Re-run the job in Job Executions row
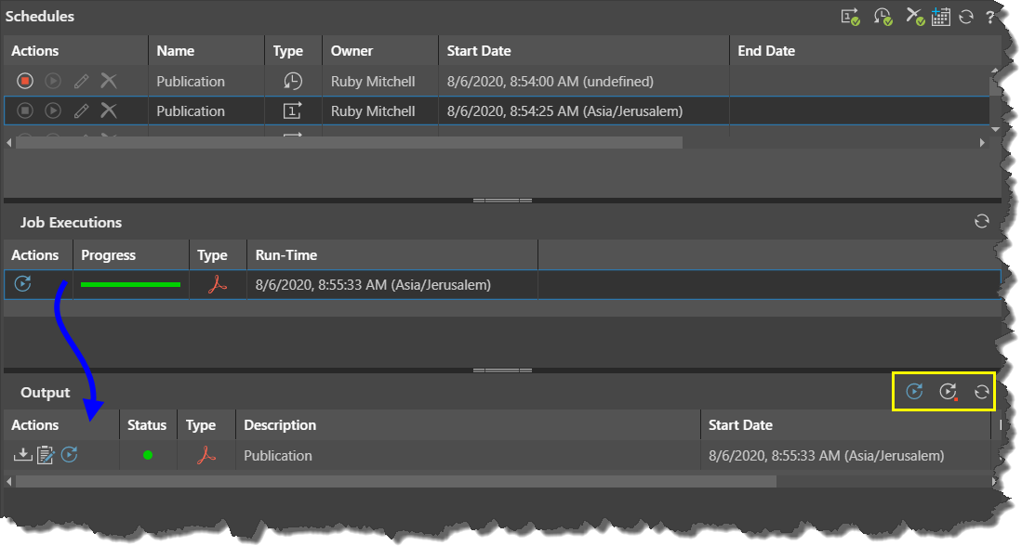 coord(23,284)
